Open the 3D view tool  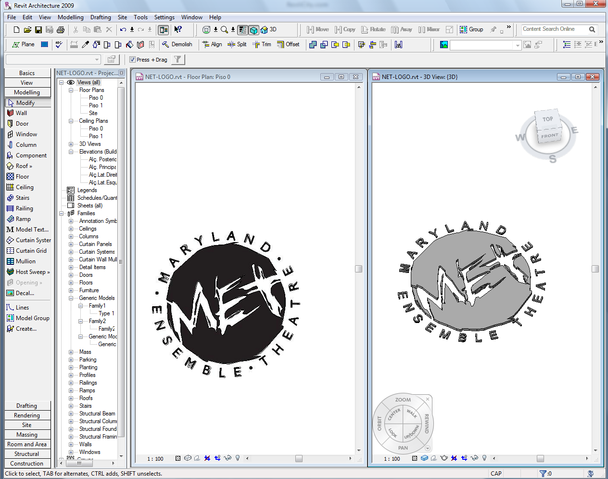tap(265, 29)
